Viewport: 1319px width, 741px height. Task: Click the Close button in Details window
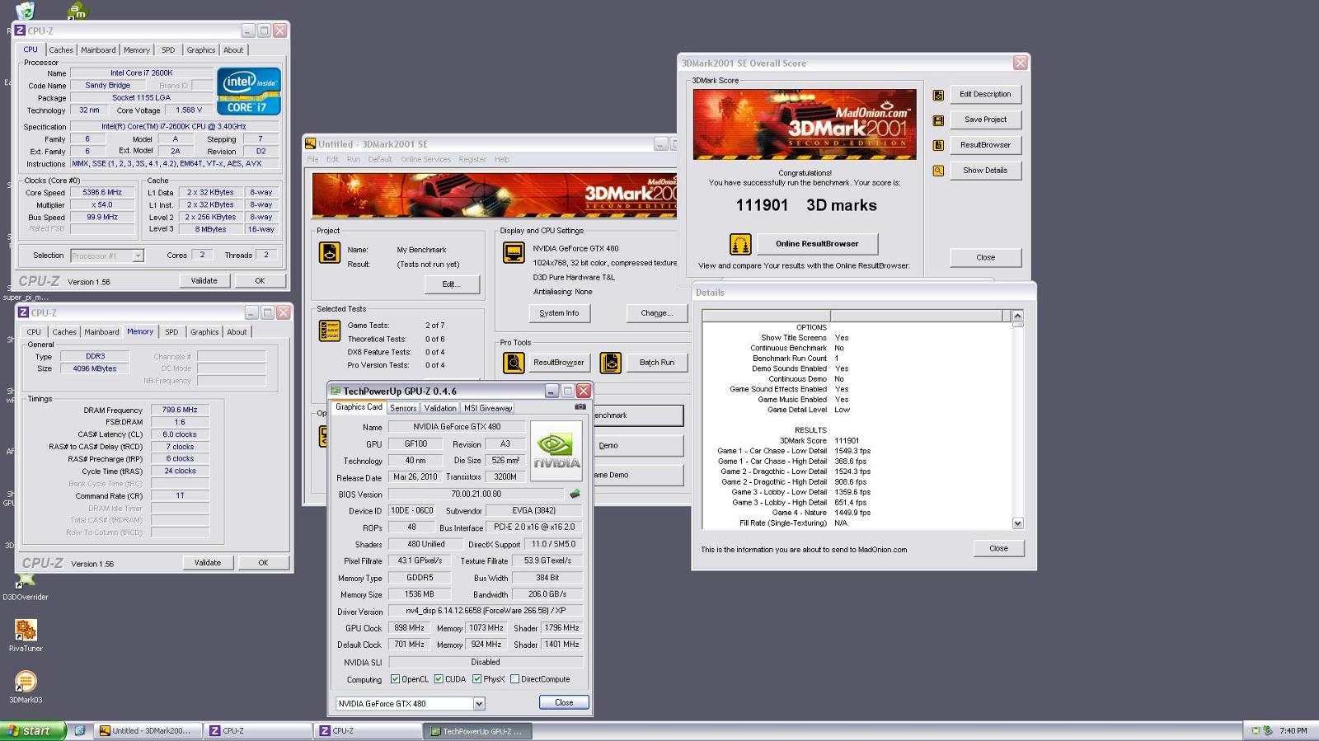pos(998,549)
